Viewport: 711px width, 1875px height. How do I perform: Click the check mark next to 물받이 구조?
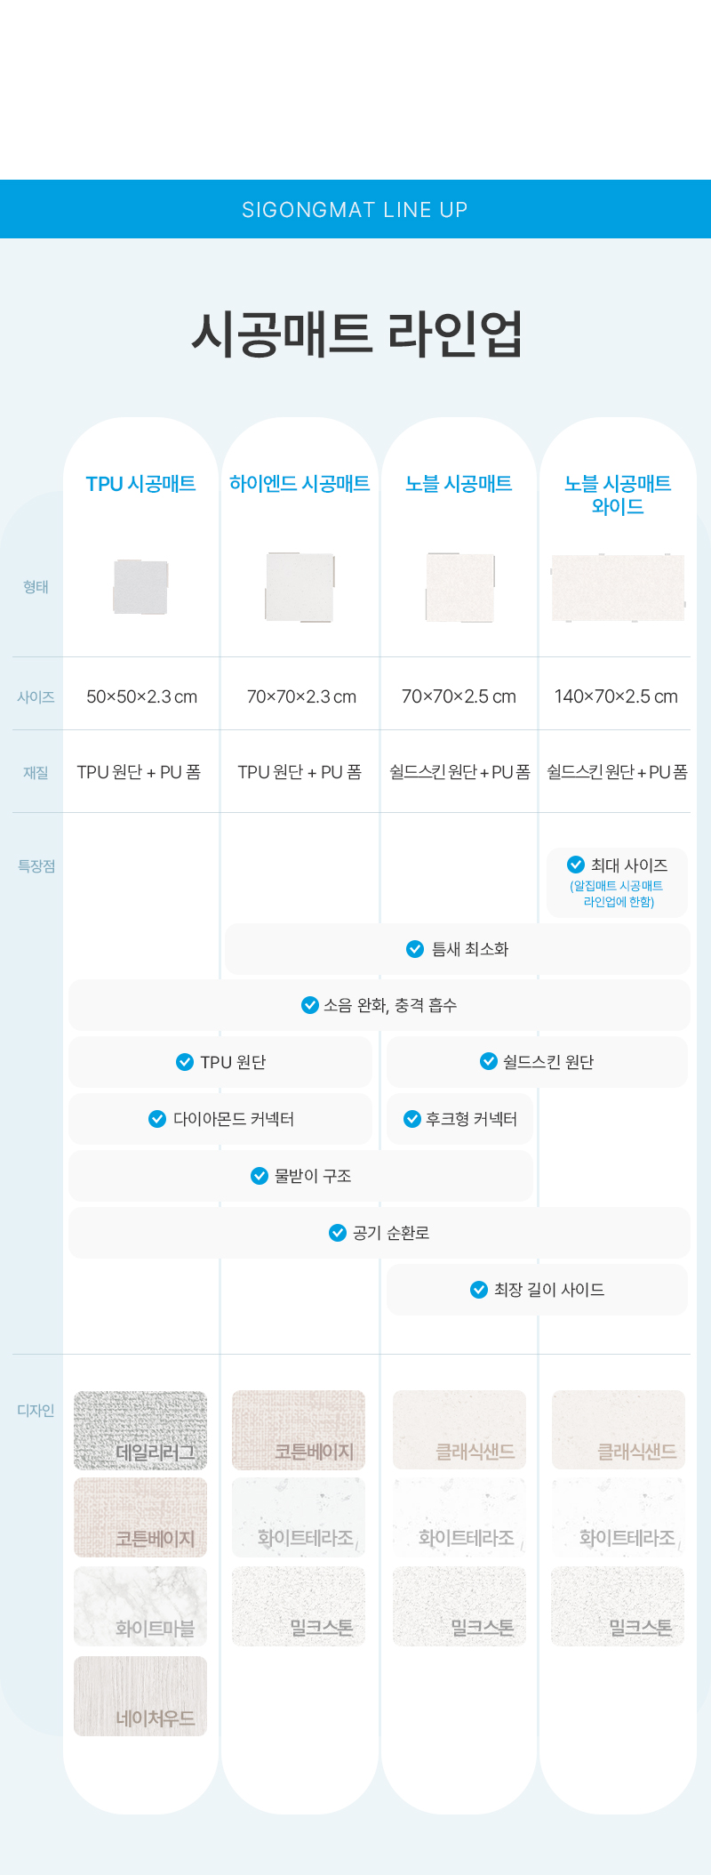pos(260,1176)
